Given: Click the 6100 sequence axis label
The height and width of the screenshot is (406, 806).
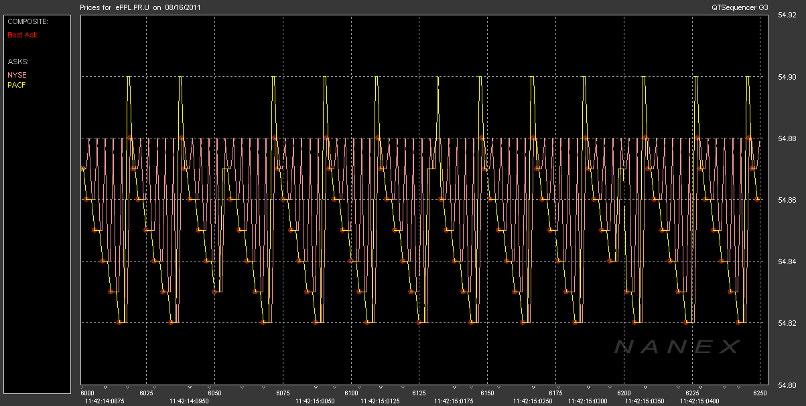Looking at the screenshot, I should coord(350,393).
